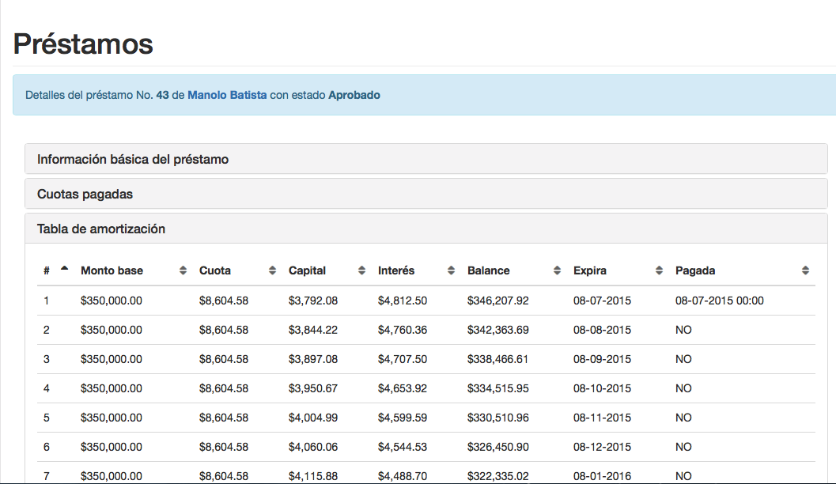The width and height of the screenshot is (836, 484).
Task: Click sort arrows beside Pagada header
Action: pyautogui.click(x=805, y=270)
